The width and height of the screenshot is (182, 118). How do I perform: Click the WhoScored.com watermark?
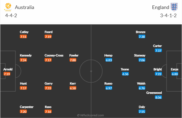pyautogui.click(x=90, y=115)
